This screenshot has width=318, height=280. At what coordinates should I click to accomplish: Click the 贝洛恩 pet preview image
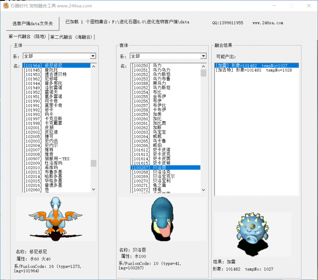162,219
